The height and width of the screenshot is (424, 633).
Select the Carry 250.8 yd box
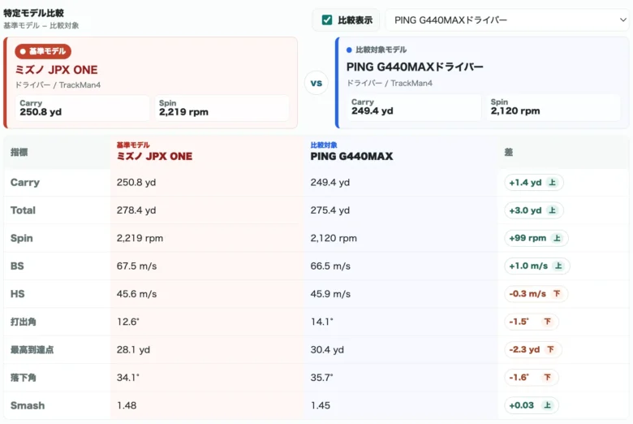pyautogui.click(x=82, y=108)
